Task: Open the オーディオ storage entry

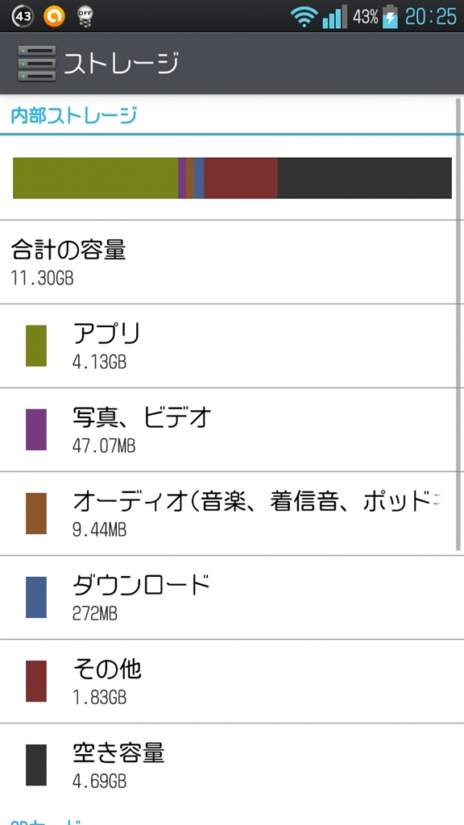Action: pos(232,513)
